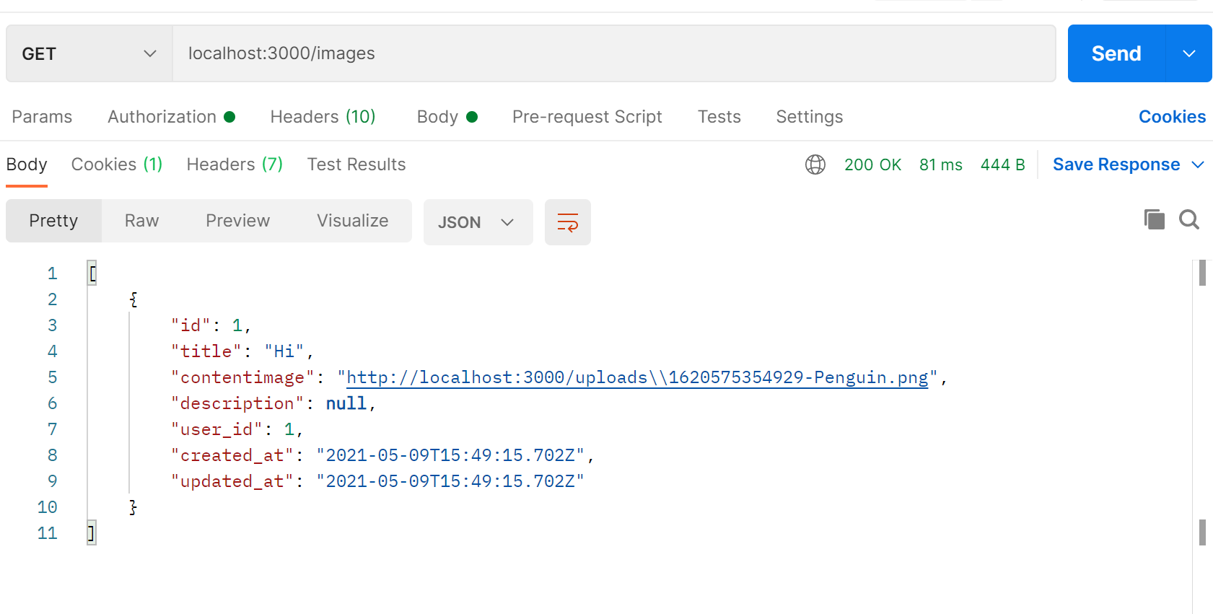Show the Test Results tab
Screen dimensions: 1213x614
pyautogui.click(x=356, y=165)
